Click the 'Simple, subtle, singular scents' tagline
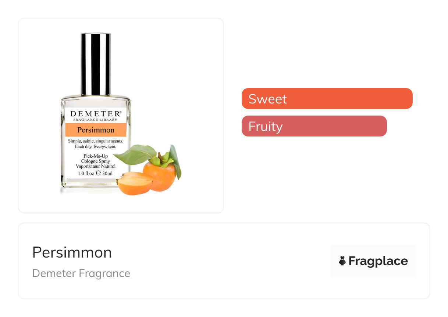The image size is (448, 317). click(95, 141)
